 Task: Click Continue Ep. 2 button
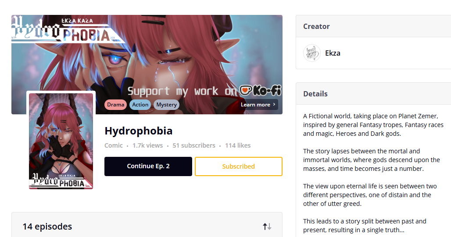148,166
